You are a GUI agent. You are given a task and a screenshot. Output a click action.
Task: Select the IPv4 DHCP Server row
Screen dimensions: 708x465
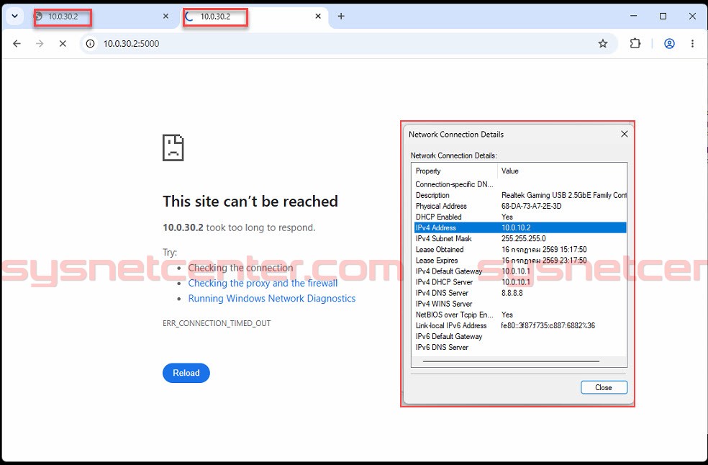pos(520,282)
